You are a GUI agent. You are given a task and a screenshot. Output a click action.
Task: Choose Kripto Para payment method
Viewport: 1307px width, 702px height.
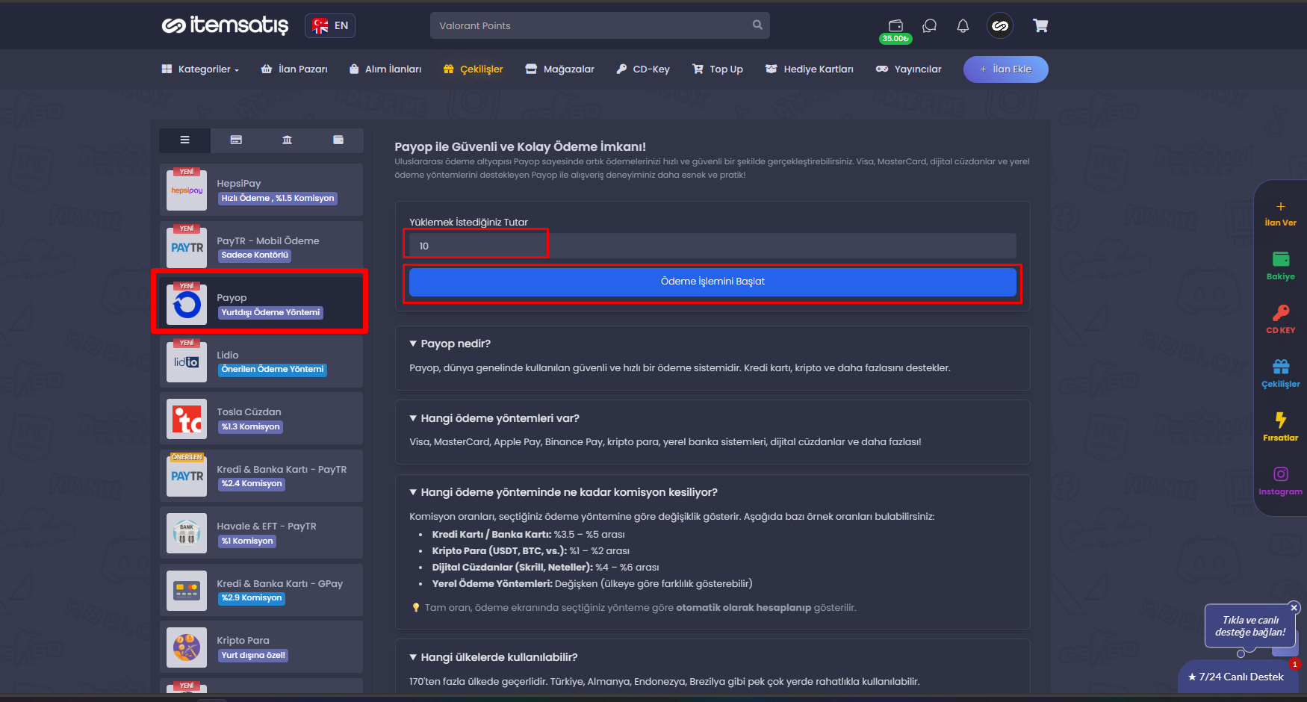[261, 647]
